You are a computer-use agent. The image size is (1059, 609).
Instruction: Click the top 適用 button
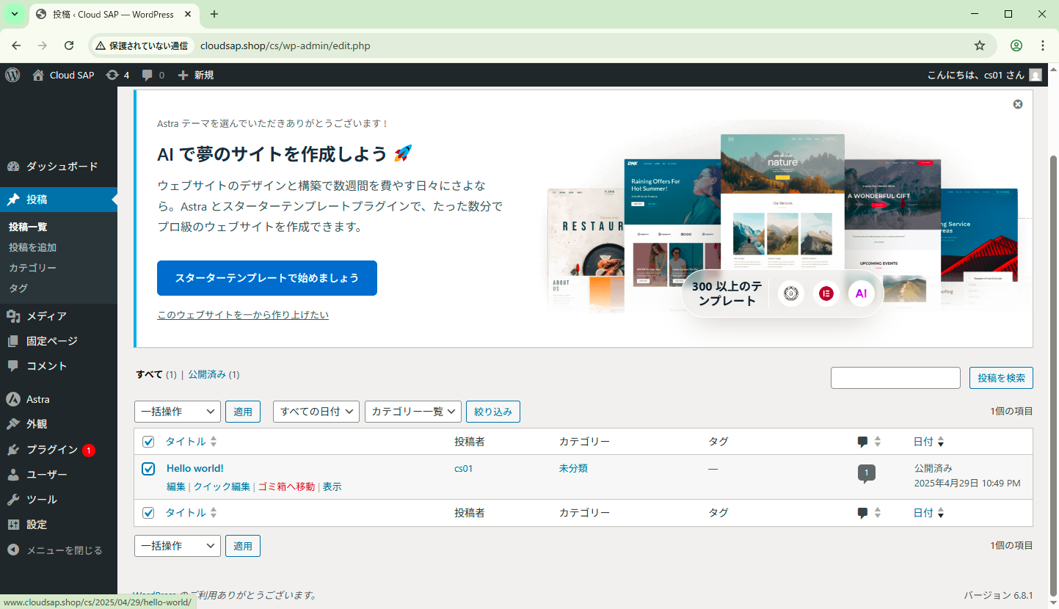pyautogui.click(x=243, y=412)
